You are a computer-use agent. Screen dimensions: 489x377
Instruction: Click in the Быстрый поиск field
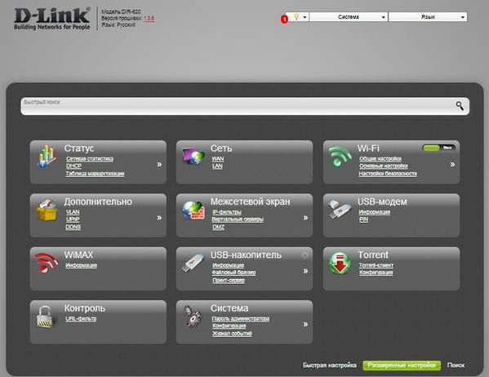[x=237, y=106]
